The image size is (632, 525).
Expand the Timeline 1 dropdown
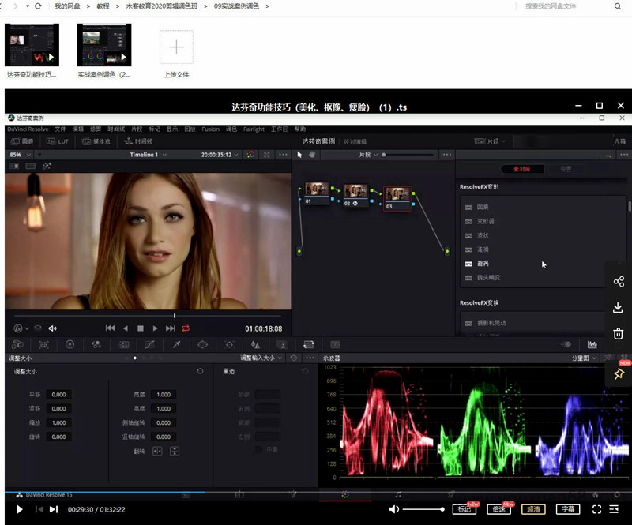[148, 155]
